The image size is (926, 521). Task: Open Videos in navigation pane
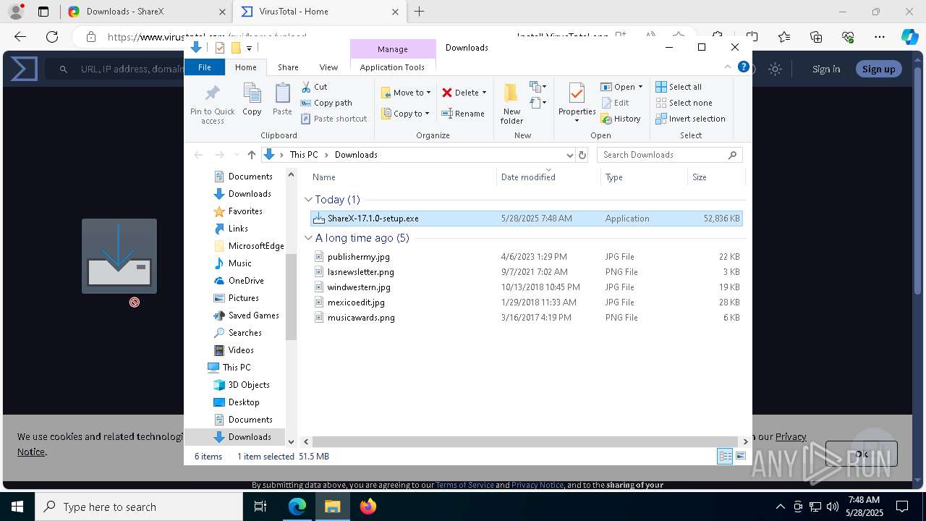point(241,350)
